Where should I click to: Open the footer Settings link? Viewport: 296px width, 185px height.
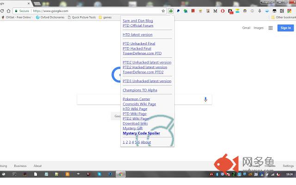click(x=288, y=166)
